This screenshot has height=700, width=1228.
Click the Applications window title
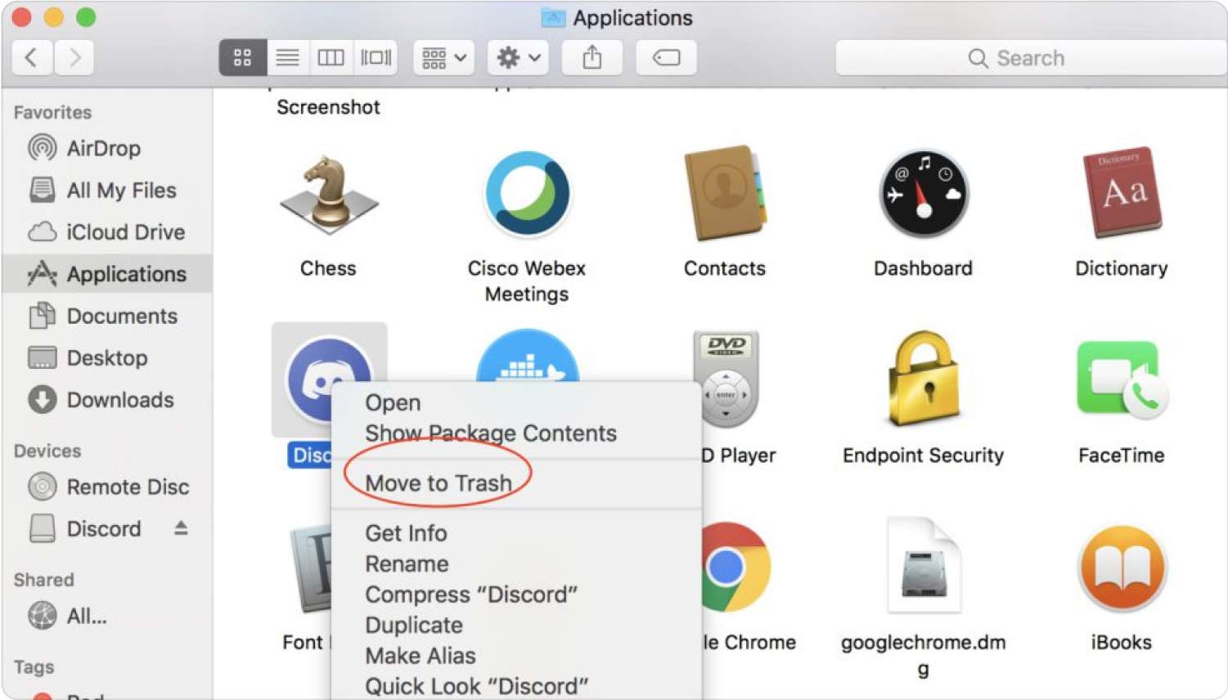632,18
